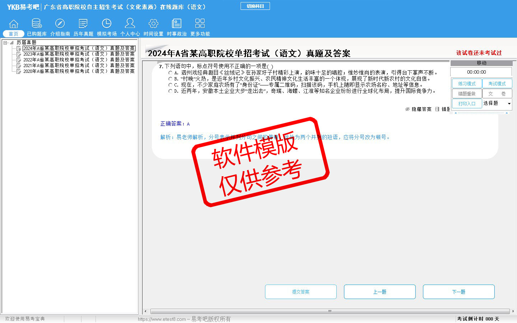Image resolution: width=517 pixels, height=323 pixels.
Task: Open the 选择题 question type dropdown
Action: (509, 104)
